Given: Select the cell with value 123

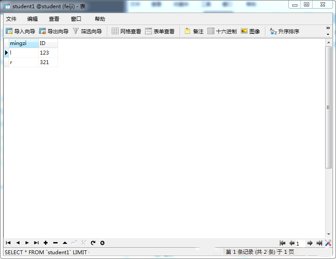Looking at the screenshot, I should (48, 52).
